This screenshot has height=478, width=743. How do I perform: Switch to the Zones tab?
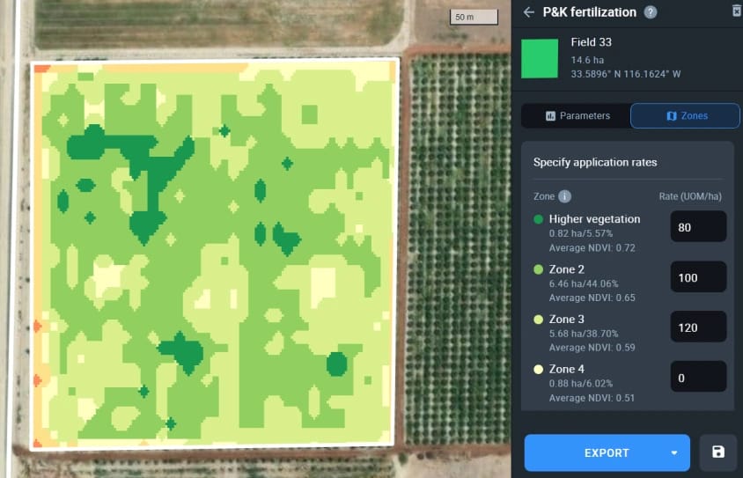[x=685, y=116]
